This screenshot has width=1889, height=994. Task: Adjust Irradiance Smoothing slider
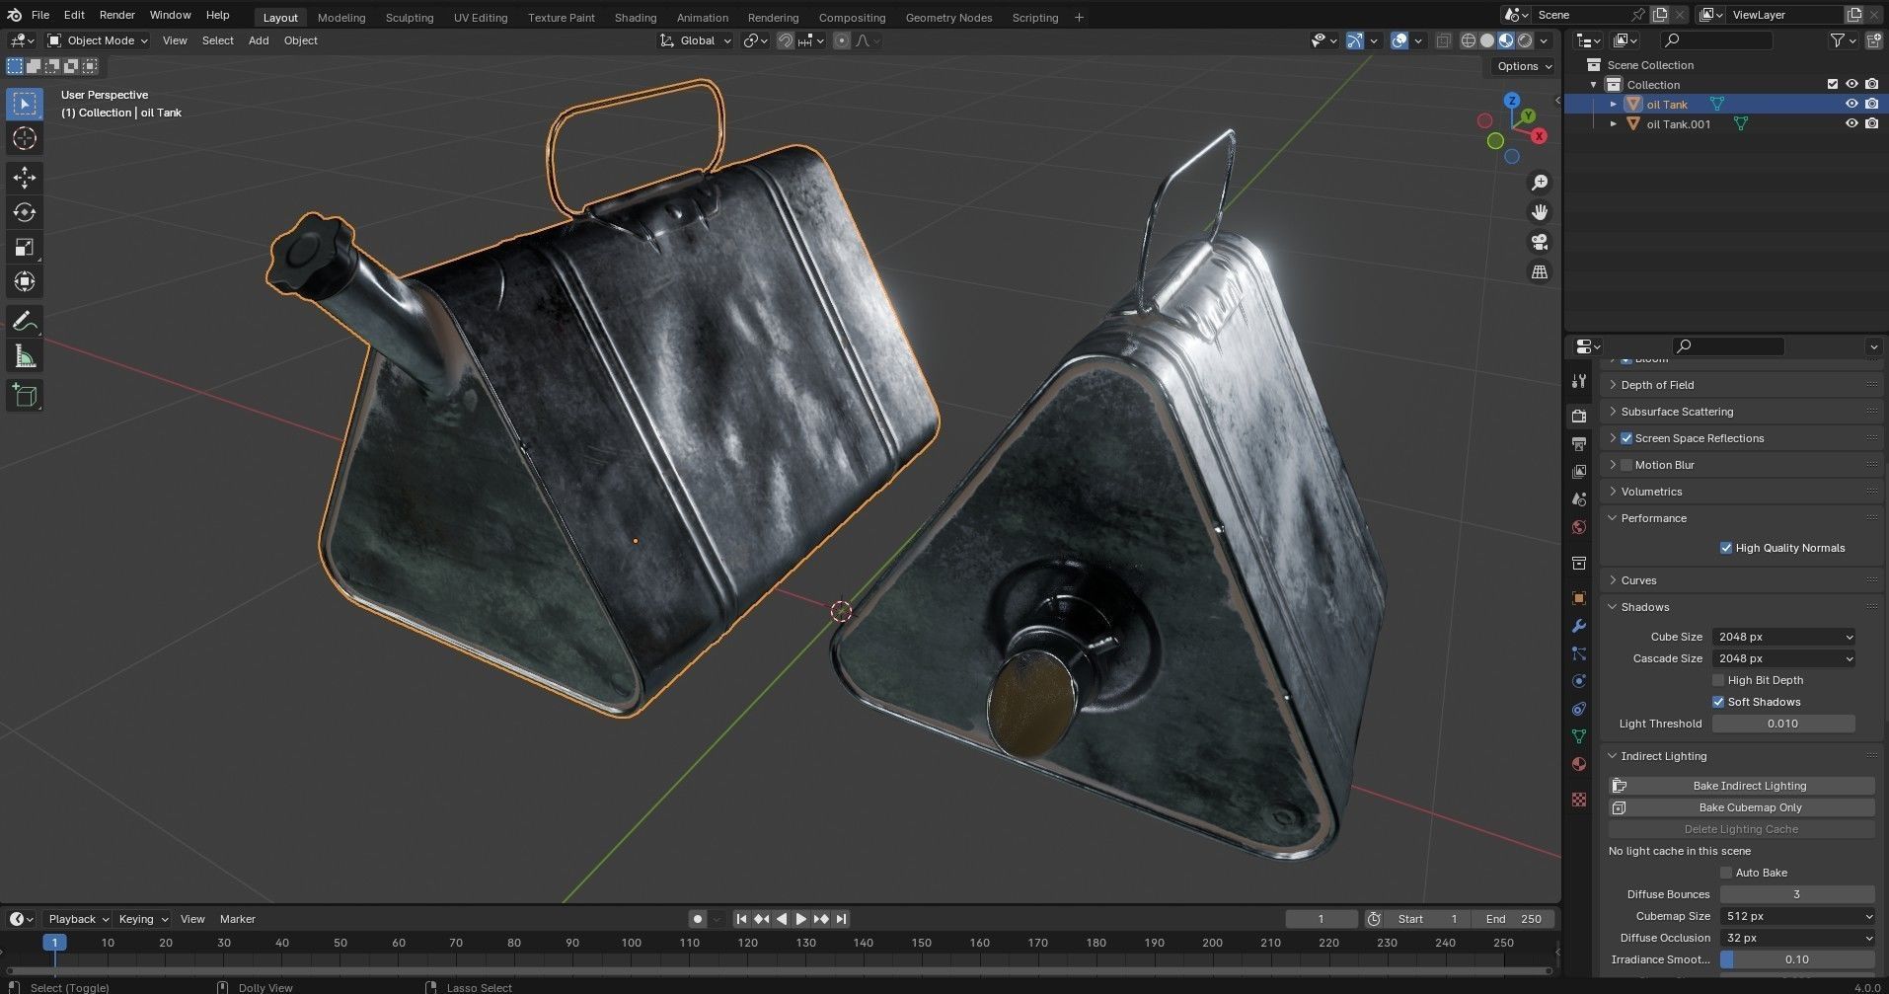coord(1797,959)
